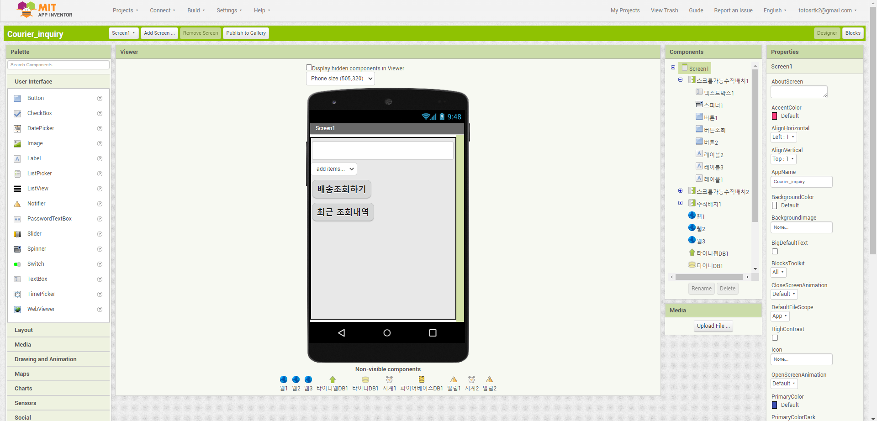
Task: Click the Upload File button
Action: 713,326
